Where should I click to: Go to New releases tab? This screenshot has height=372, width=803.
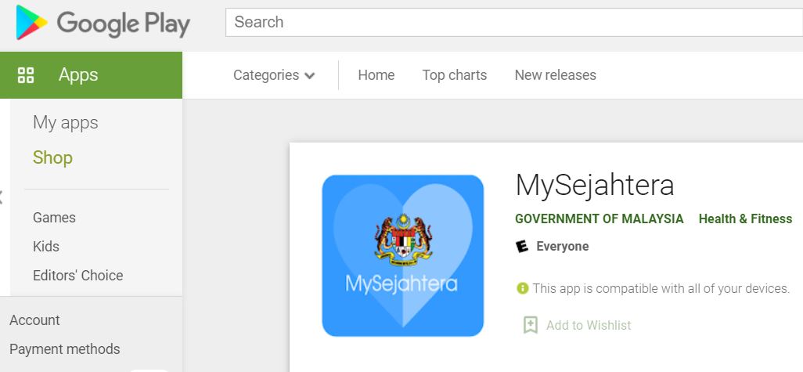pos(555,75)
